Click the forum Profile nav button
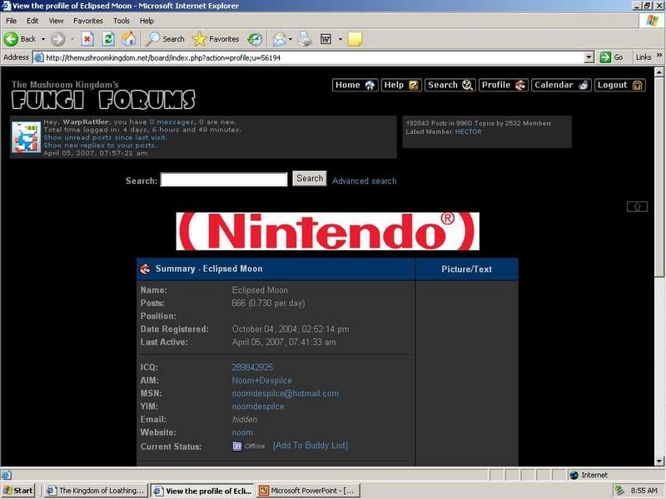Image resolution: width=666 pixels, height=499 pixels. (x=504, y=85)
